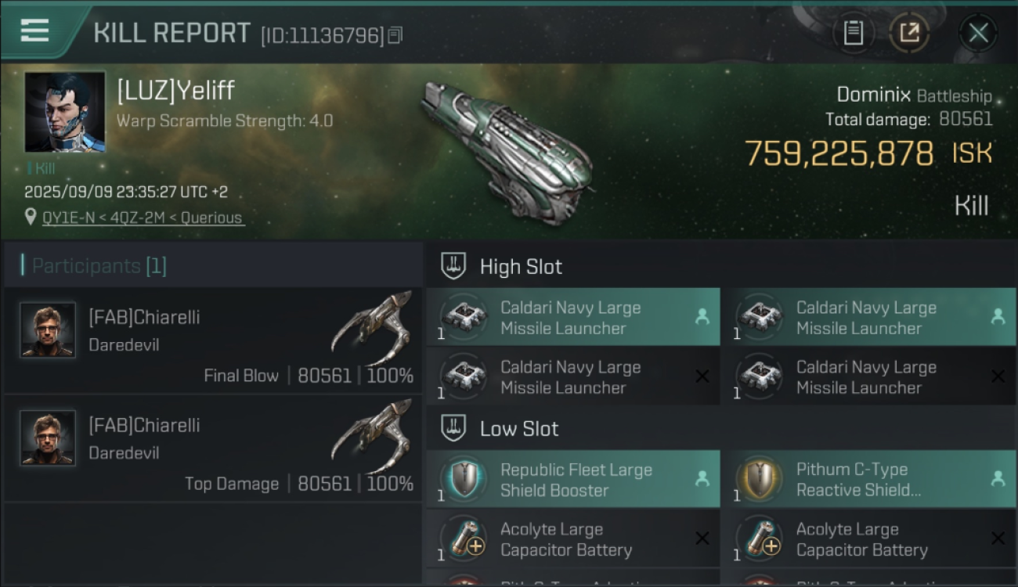
Task: Select first Caldari Navy Large Missile Launcher
Action: pos(572,318)
